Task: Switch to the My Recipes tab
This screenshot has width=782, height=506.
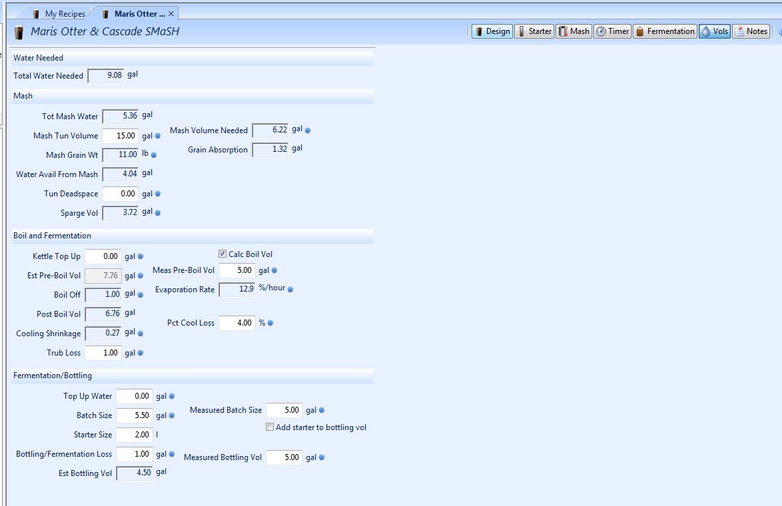Action: [x=59, y=14]
